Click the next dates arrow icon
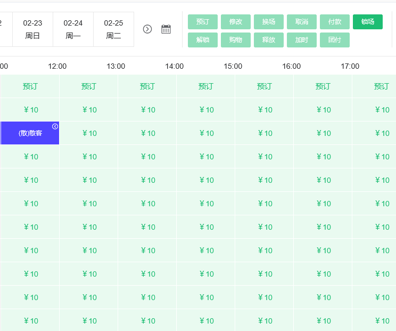Viewport: 396px width, 331px height. (x=147, y=29)
